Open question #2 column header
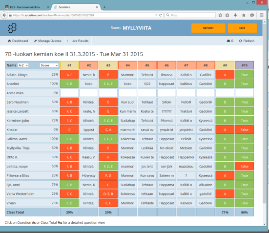The width and height of the screenshot is (269, 233). [x=89, y=65]
